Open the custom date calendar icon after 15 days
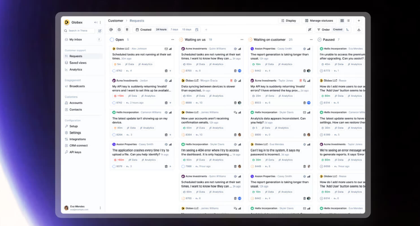This screenshot has width=420, height=226. [x=197, y=29]
